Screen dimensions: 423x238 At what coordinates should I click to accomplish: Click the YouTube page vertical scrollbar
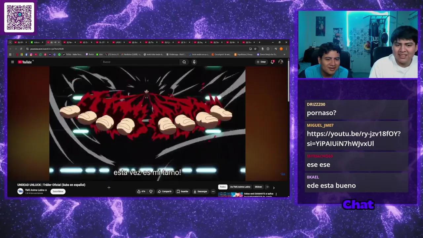pyautogui.click(x=288, y=81)
